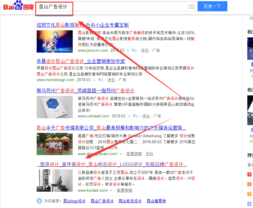
Task: Click the film projector result thumbnail
Action: click(x=55, y=42)
